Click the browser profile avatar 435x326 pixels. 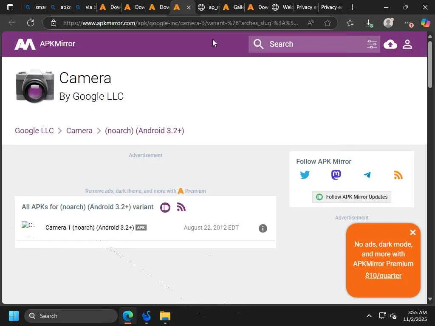coord(388,23)
